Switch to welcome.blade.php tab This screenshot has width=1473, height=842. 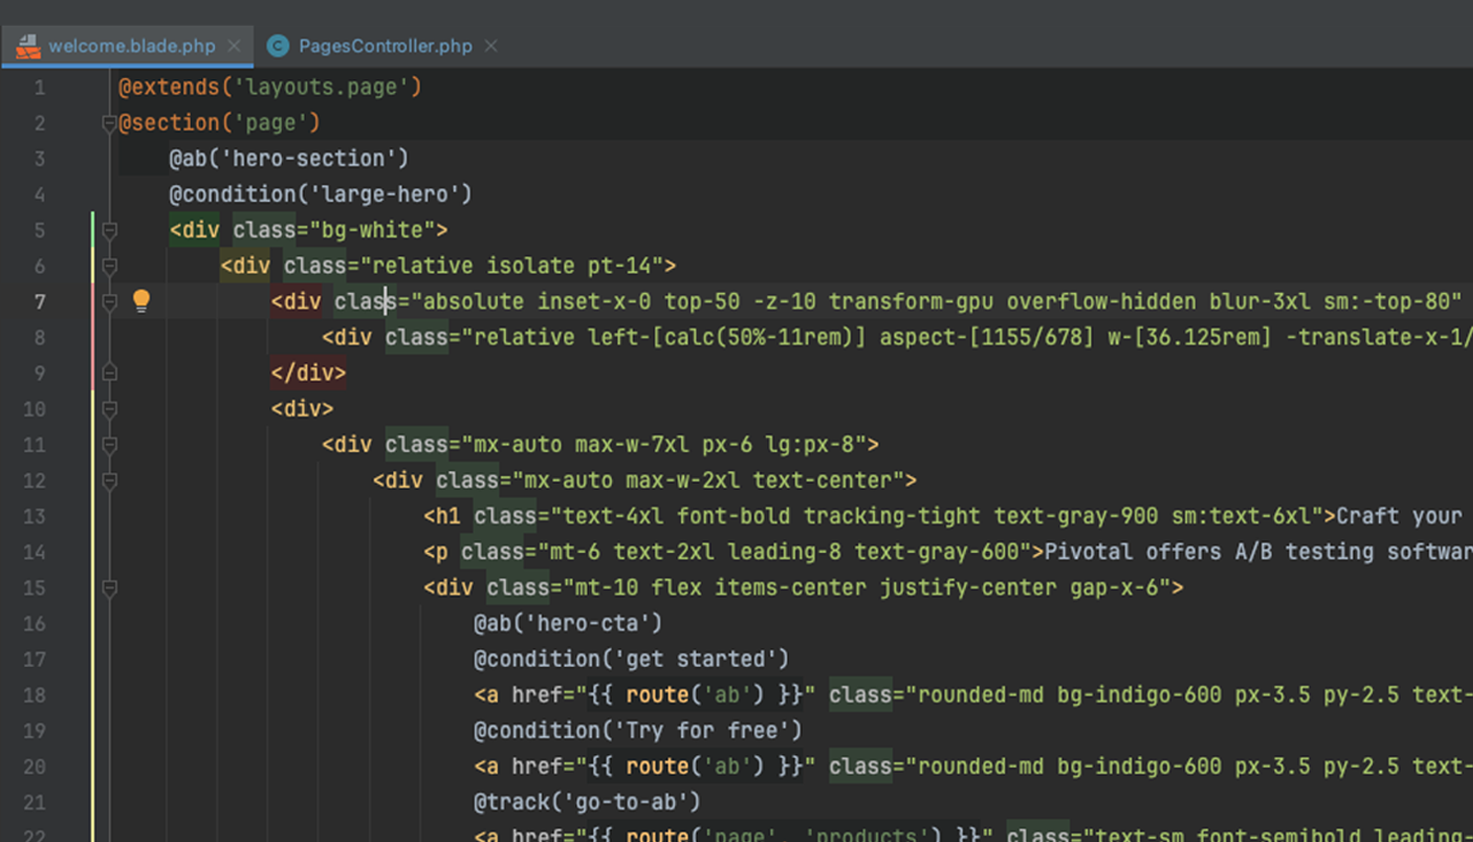point(131,46)
